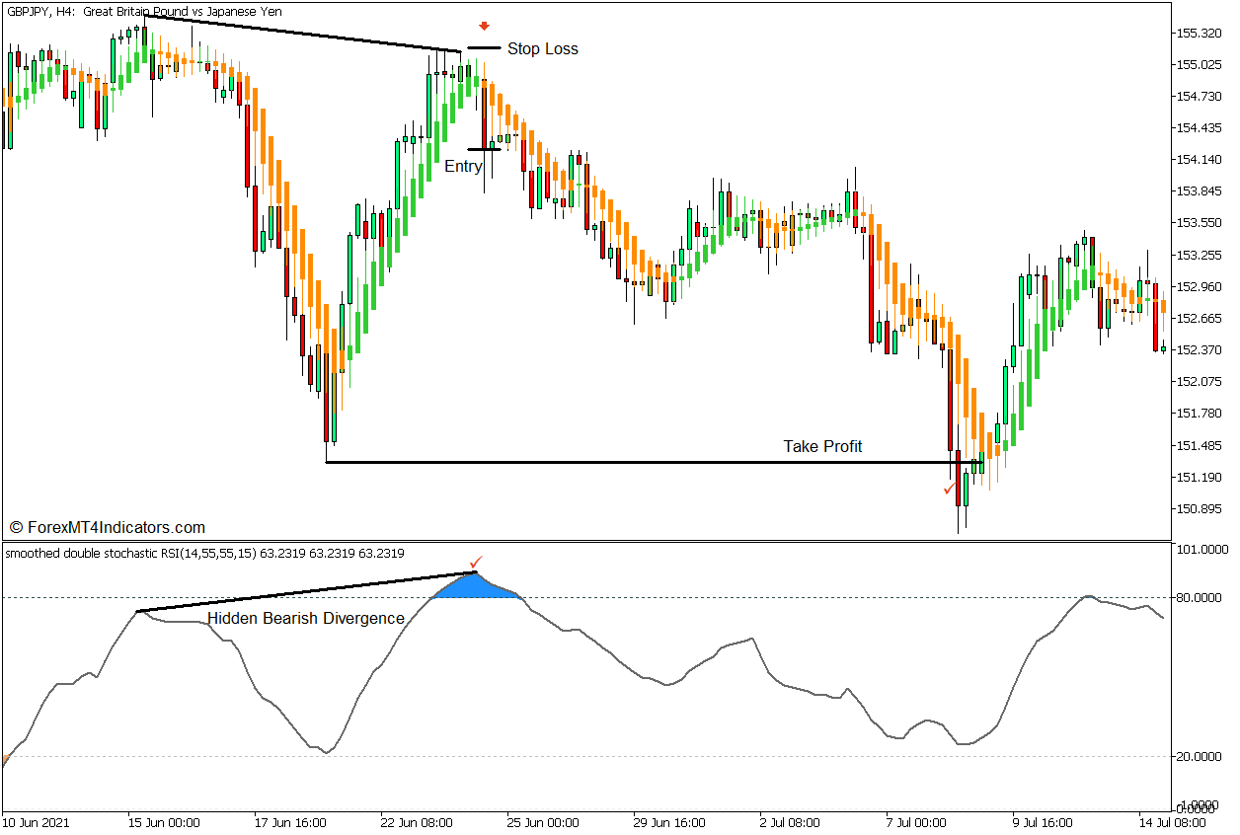Image resolution: width=1240 pixels, height=835 pixels.
Task: Click the red downward sell arrow marker
Action: 483,27
